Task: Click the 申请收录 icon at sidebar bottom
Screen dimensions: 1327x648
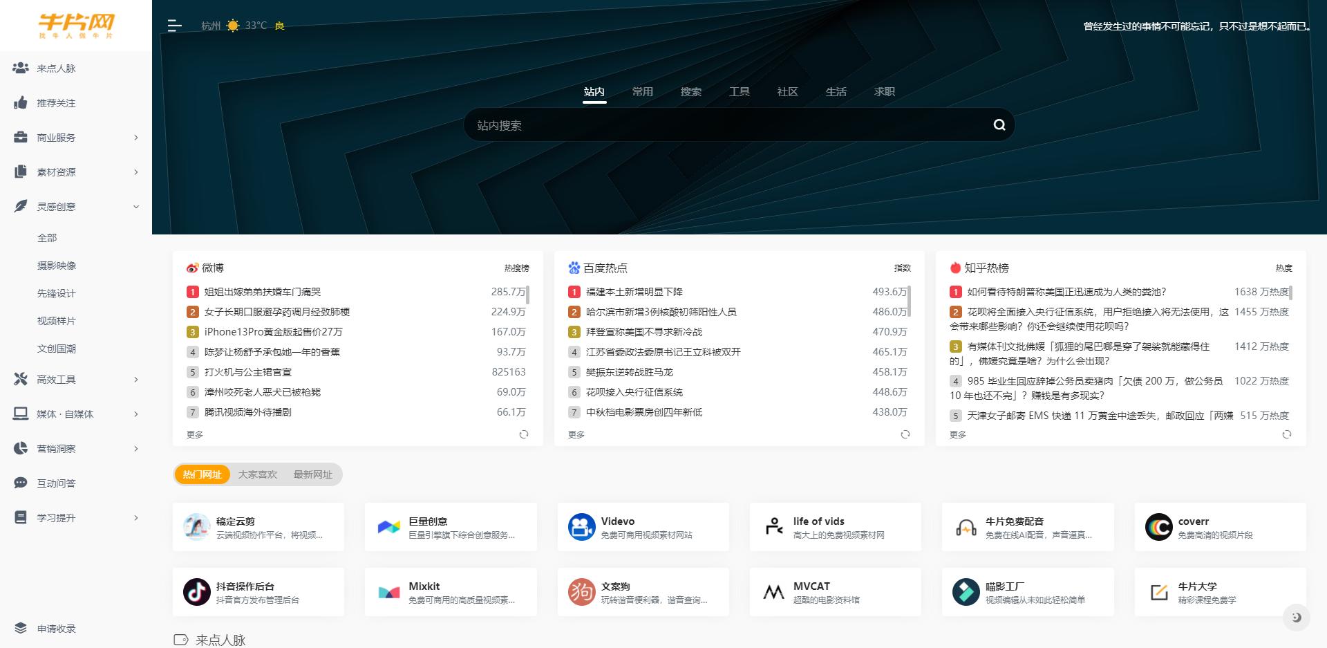Action: point(20,629)
